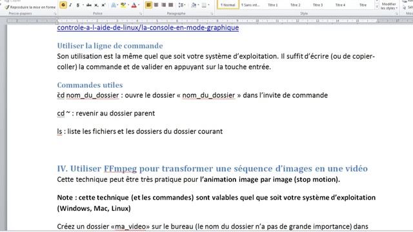
Task: Click line starting 'ls : liste les fichiers'
Action: [x=139, y=131]
